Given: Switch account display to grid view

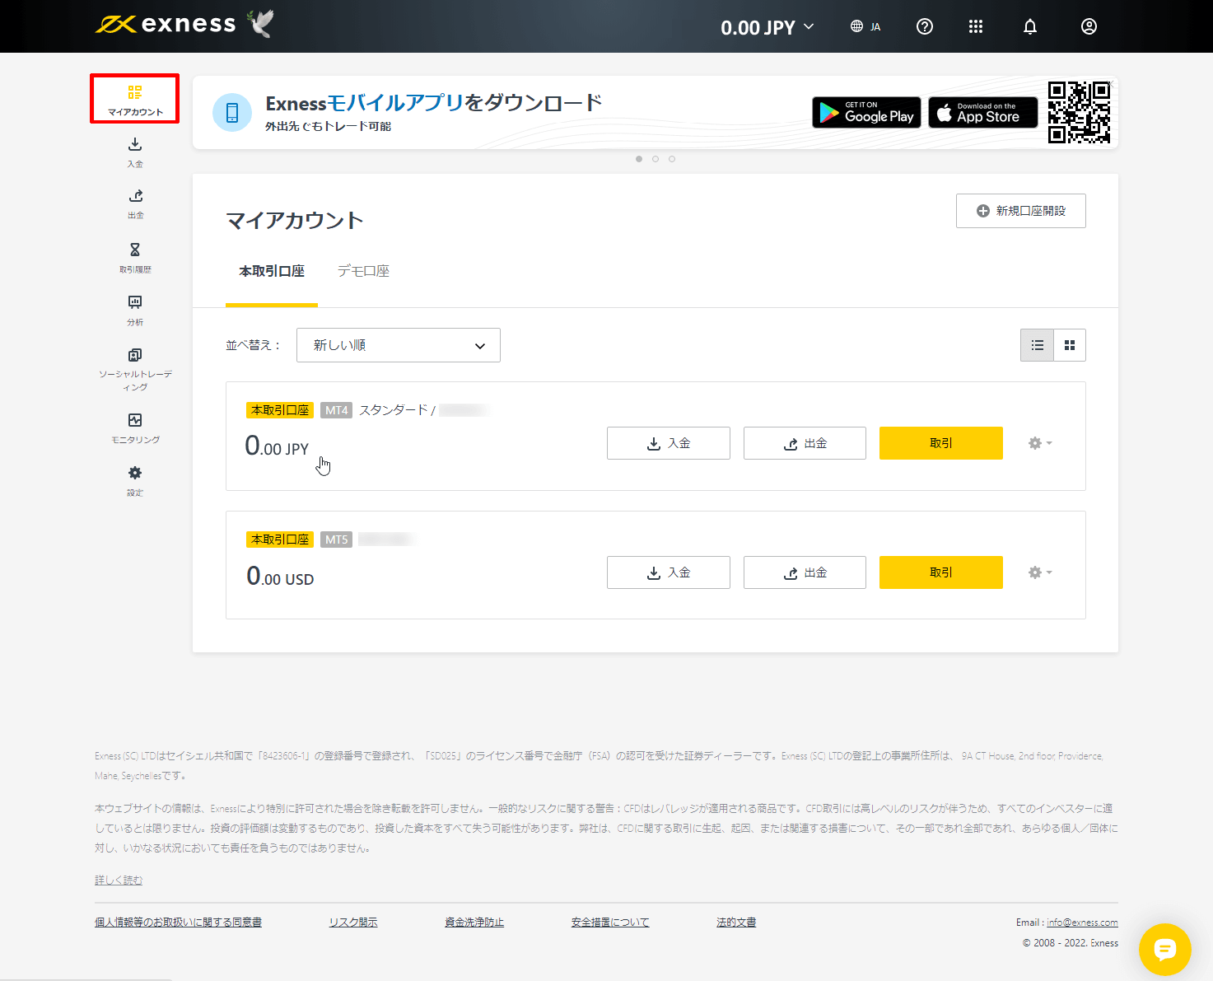Looking at the screenshot, I should pos(1069,344).
